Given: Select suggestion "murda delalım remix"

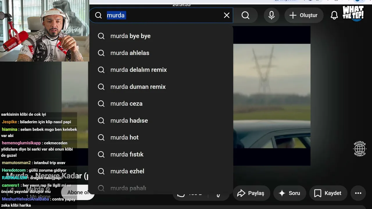Looking at the screenshot, I should (x=161, y=70).
